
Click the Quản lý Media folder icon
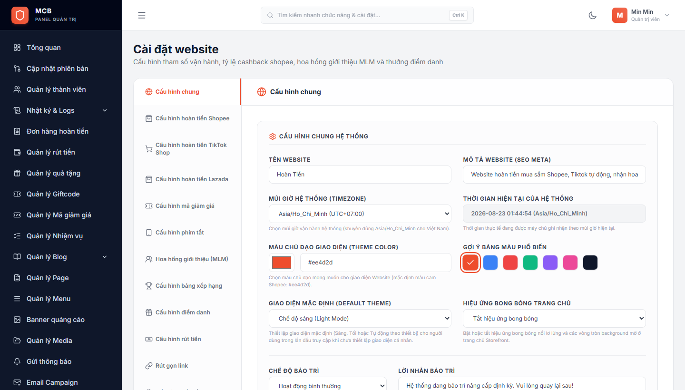[17, 341]
